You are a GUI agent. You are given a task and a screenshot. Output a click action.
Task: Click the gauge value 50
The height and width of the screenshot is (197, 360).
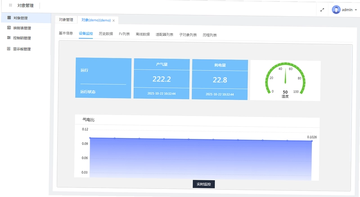click(x=285, y=92)
